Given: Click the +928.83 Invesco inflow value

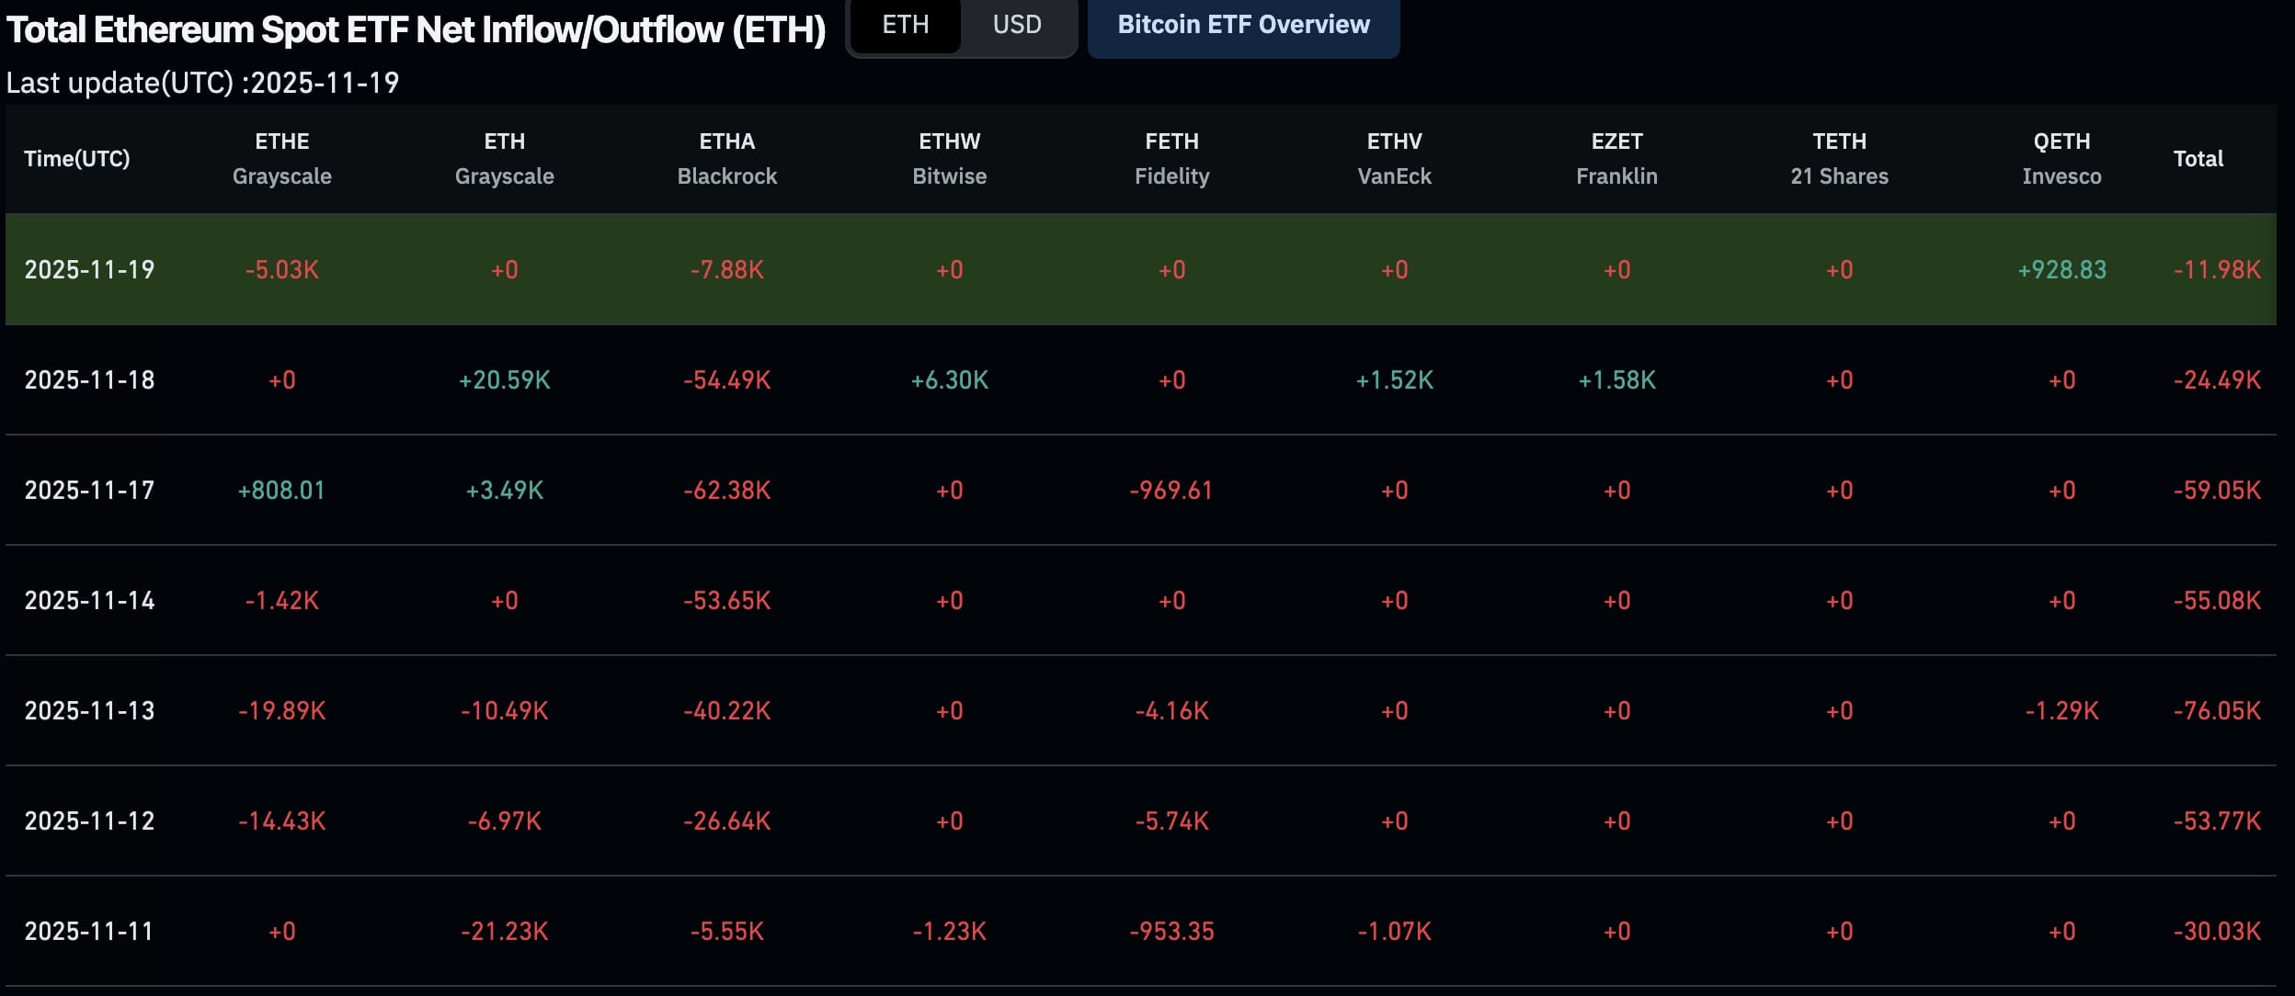Looking at the screenshot, I should [x=2061, y=269].
